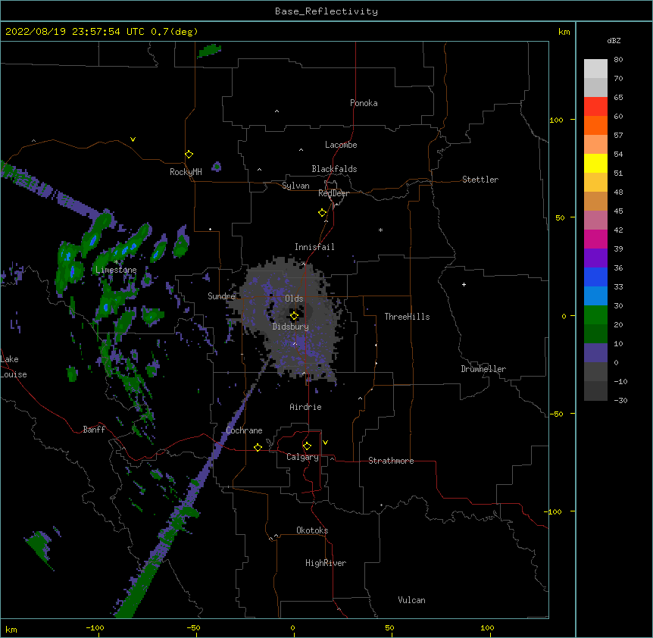The width and height of the screenshot is (653, 638).
Task: Click the Calgary city label
Action: 302,457
